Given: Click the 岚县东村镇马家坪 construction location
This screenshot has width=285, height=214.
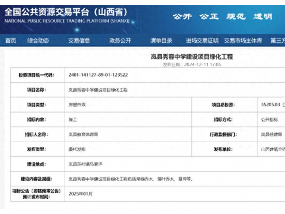Looking at the screenshot, I should [85, 164].
